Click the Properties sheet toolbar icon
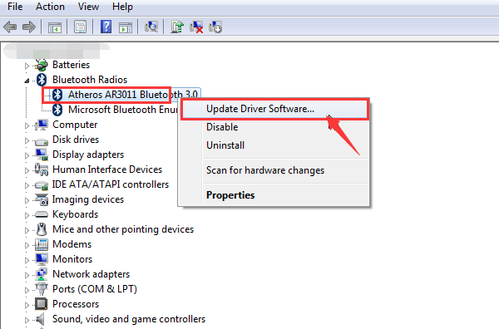The image size is (499, 329). tap(80, 27)
